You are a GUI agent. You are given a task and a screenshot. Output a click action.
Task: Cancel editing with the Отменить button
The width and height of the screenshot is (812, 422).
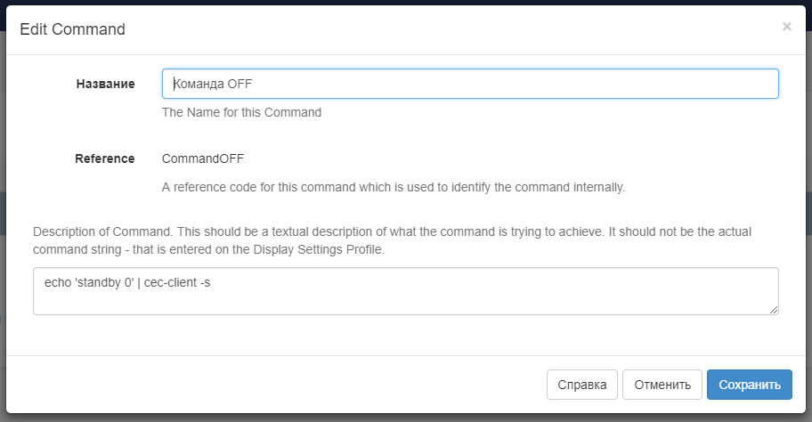click(x=662, y=385)
